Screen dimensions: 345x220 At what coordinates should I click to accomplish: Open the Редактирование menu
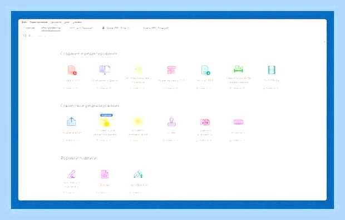(38, 22)
